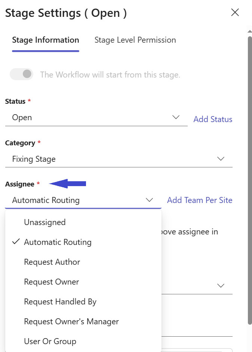Choose Unassigned from assignee list
Screen dimensions: 252x352
pos(83,222)
